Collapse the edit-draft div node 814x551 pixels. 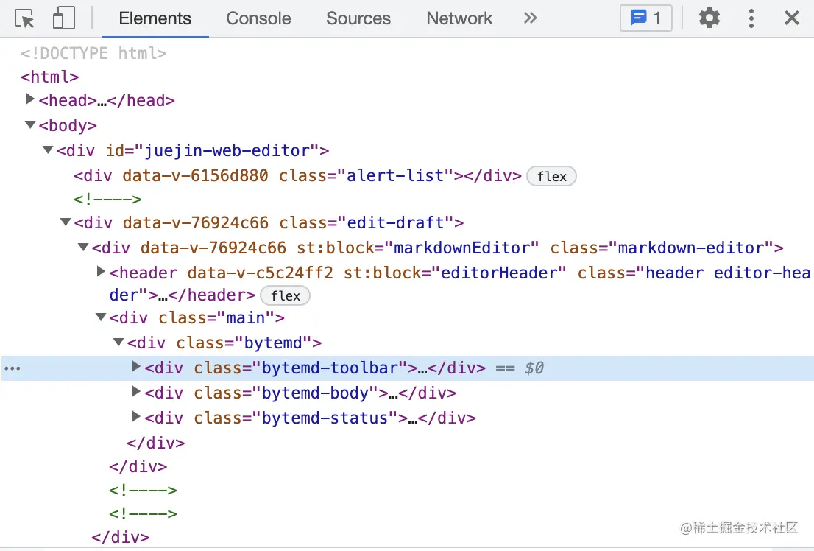click(66, 222)
